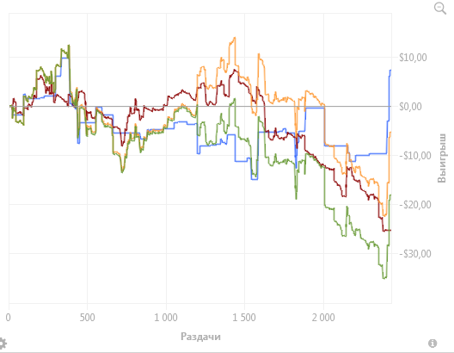Select the -$20,00 axis label
454x353 pixels.
[415, 205]
